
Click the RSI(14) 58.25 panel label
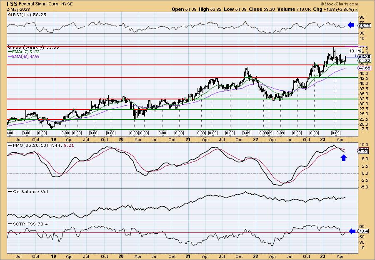29,15
